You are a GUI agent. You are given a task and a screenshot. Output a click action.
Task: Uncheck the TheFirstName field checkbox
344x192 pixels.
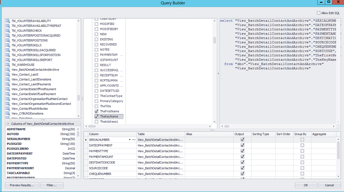(96, 111)
